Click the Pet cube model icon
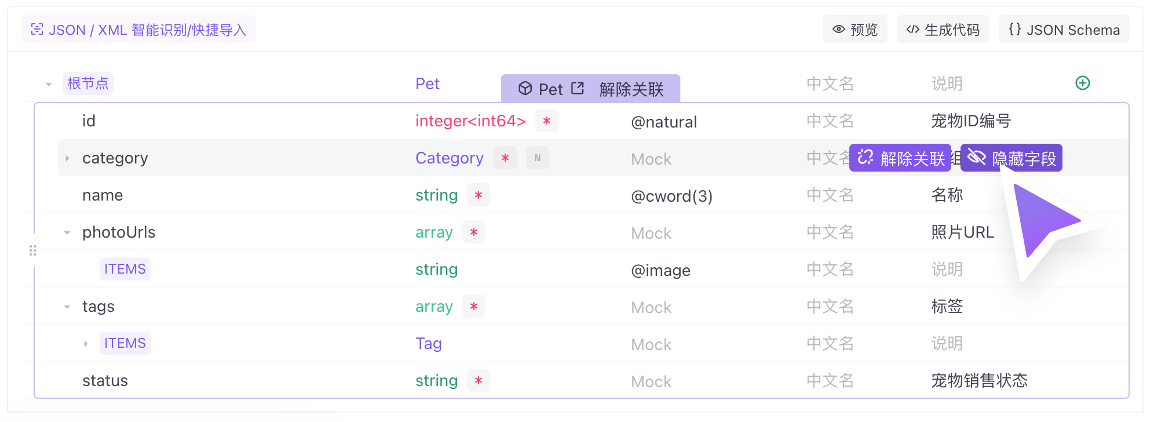The image size is (1154, 422). [525, 88]
